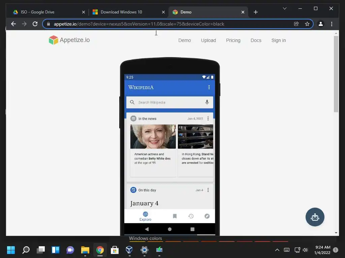The width and height of the screenshot is (345, 258).
Task: Reload the current page
Action: [35, 24]
